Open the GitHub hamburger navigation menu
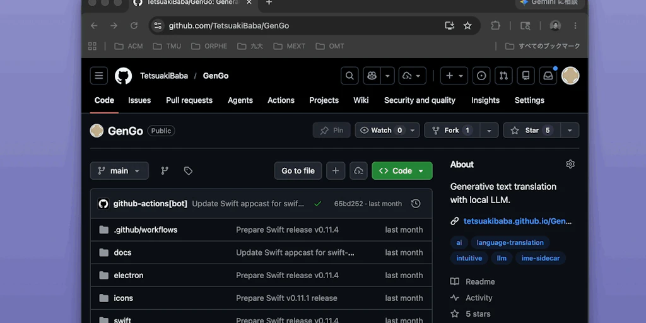This screenshot has height=323, width=646. click(x=99, y=76)
